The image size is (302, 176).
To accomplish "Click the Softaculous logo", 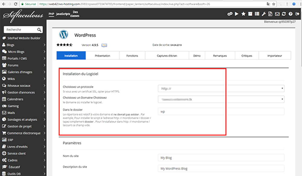I will coord(23,16).
